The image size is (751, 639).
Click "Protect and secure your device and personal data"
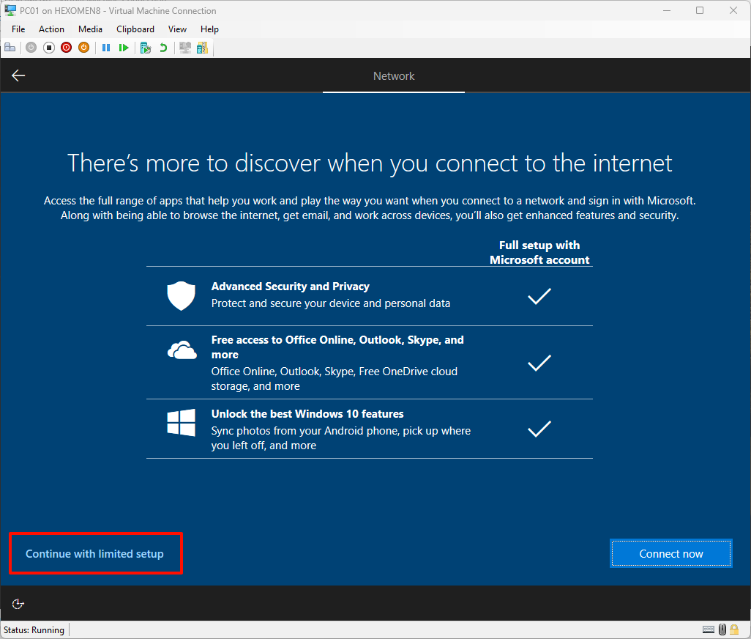tap(330, 303)
